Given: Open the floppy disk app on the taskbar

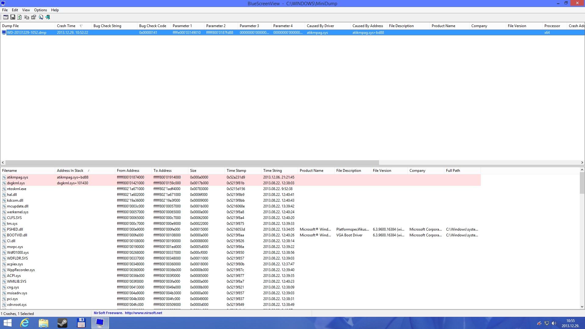Looking at the screenshot, I should click(81, 323).
